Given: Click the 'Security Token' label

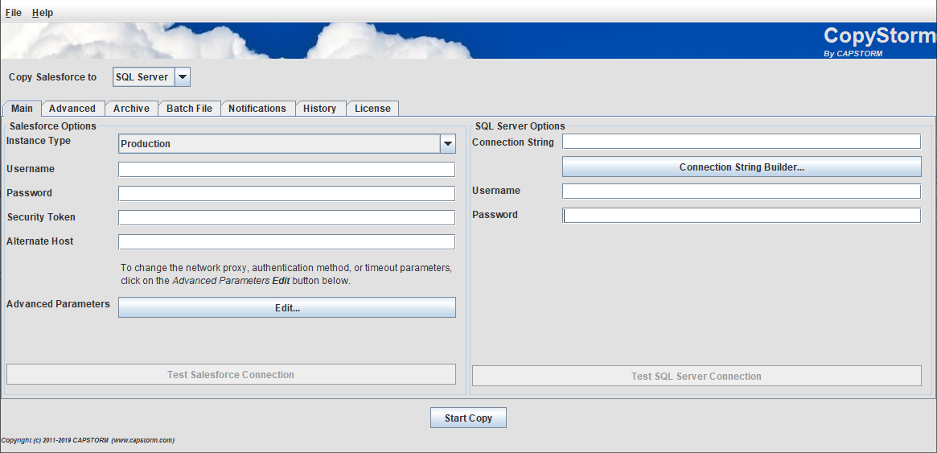Looking at the screenshot, I should pos(41,217).
